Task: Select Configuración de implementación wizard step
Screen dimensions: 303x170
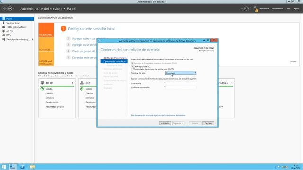Action: click(115, 58)
